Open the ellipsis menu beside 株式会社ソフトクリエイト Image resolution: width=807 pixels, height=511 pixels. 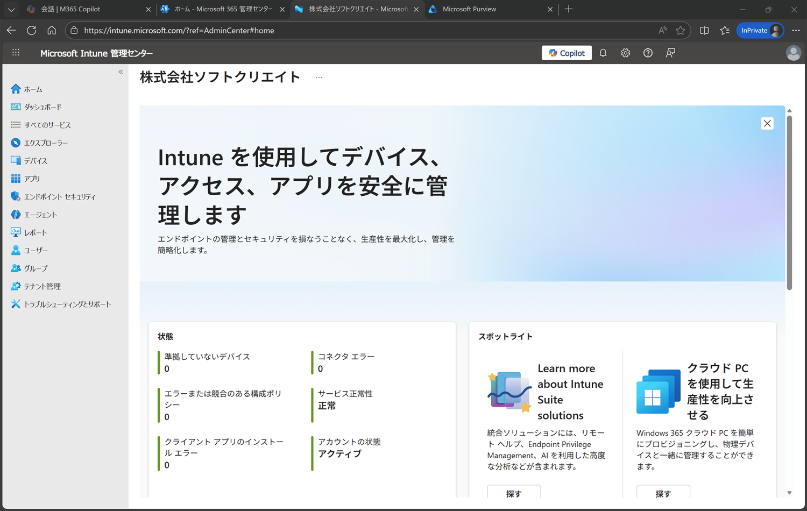tap(319, 77)
